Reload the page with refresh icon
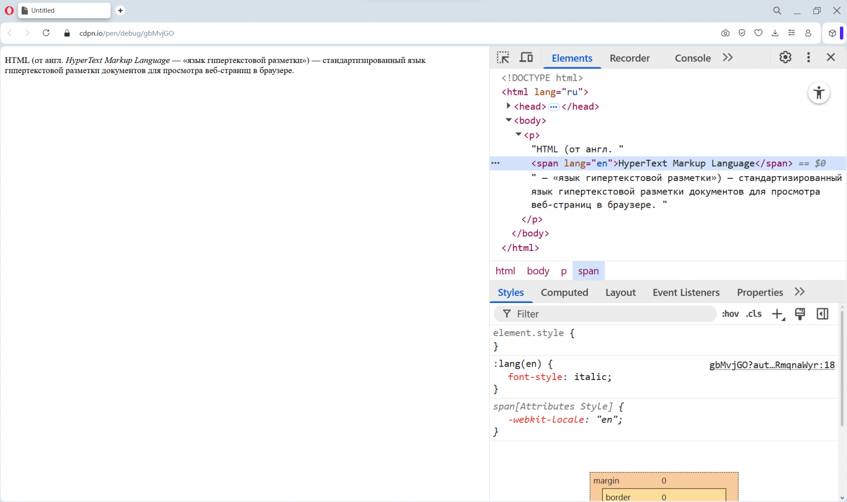The height and width of the screenshot is (502, 847). [46, 33]
